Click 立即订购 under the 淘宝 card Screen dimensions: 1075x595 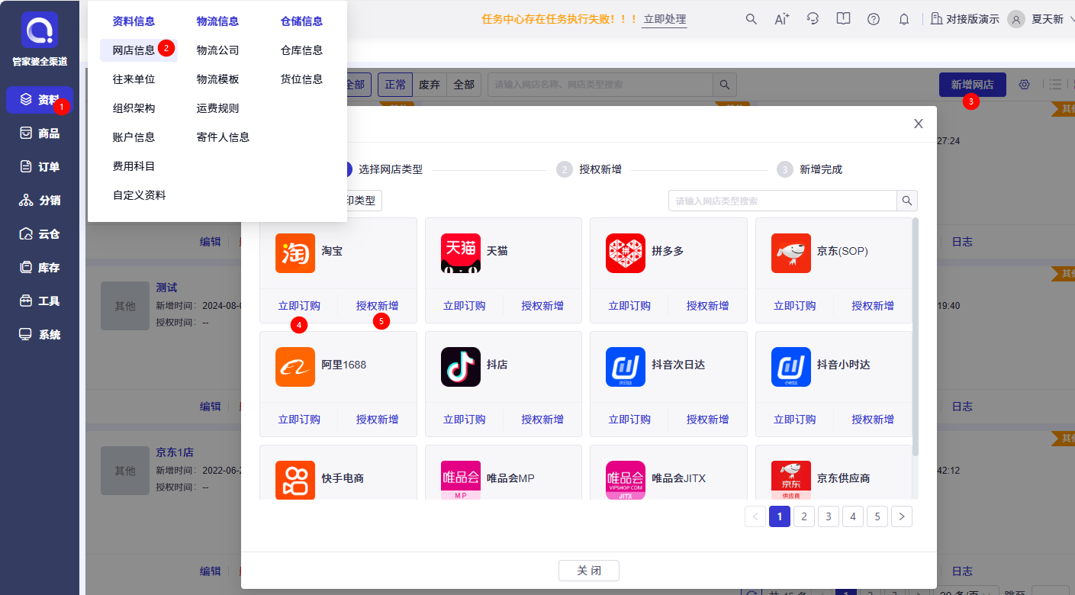click(x=299, y=306)
